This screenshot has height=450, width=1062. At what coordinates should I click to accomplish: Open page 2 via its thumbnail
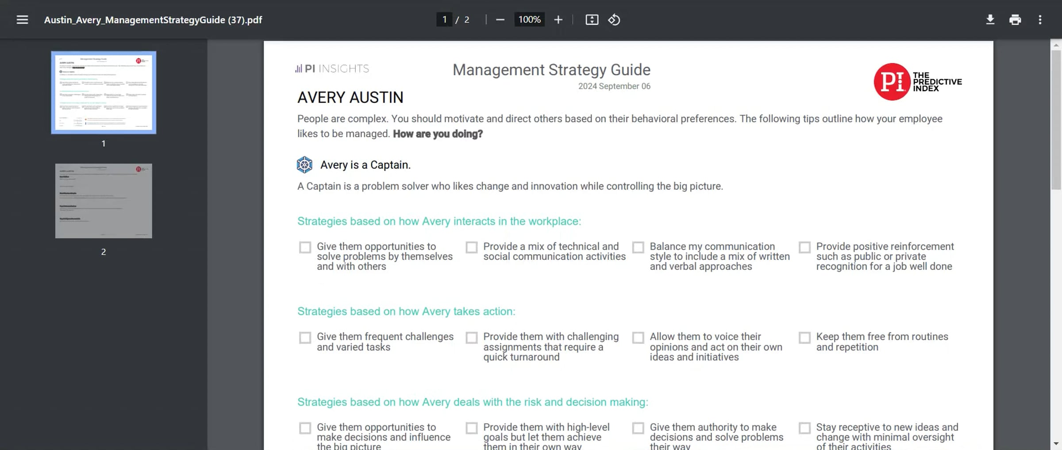(x=104, y=201)
